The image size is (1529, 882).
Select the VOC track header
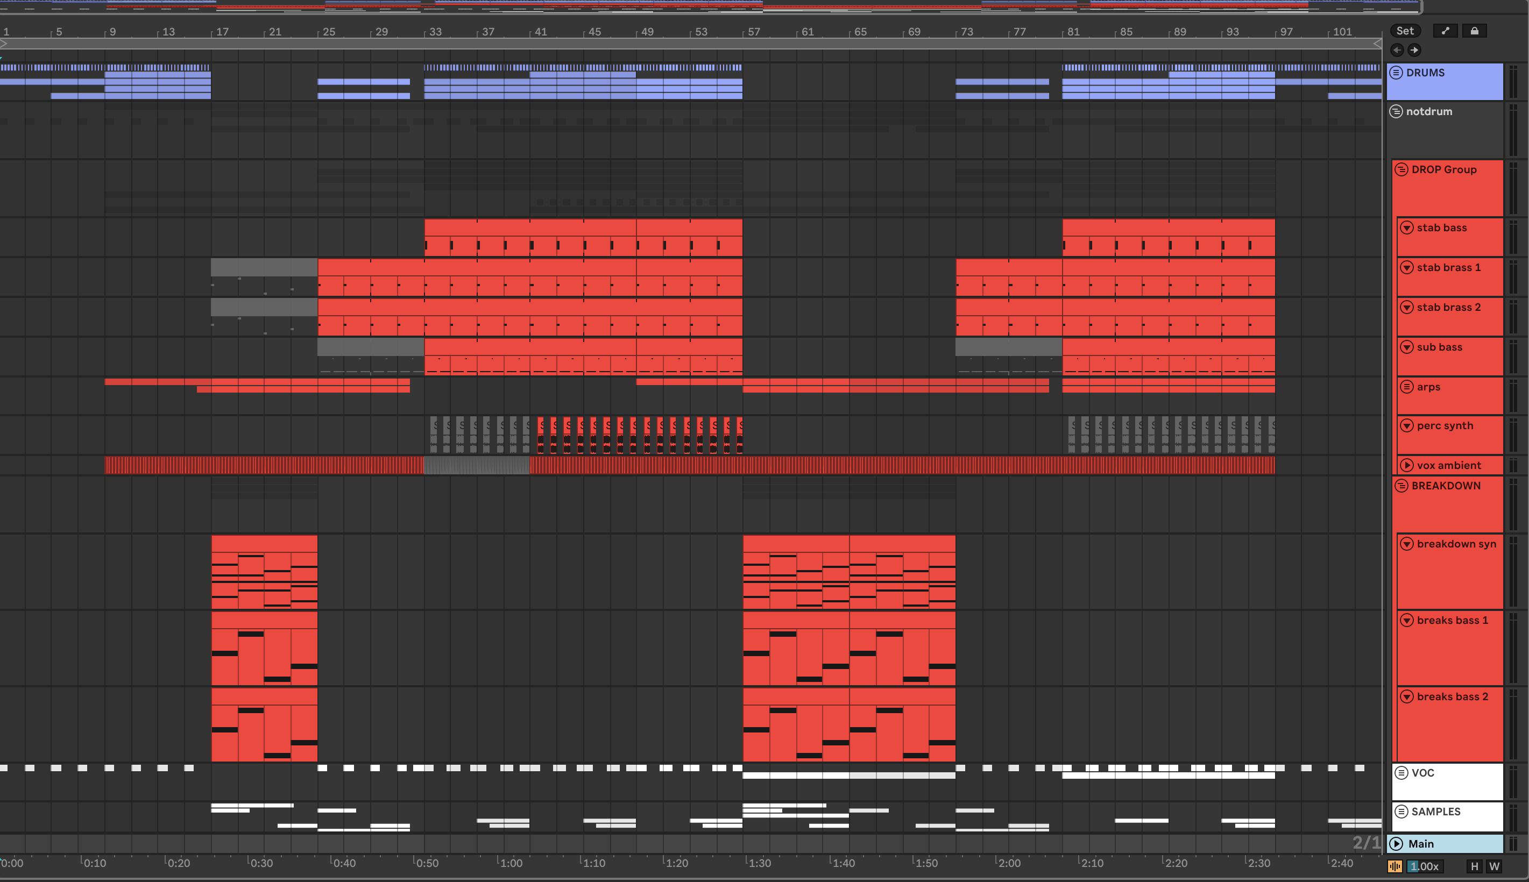1448,781
